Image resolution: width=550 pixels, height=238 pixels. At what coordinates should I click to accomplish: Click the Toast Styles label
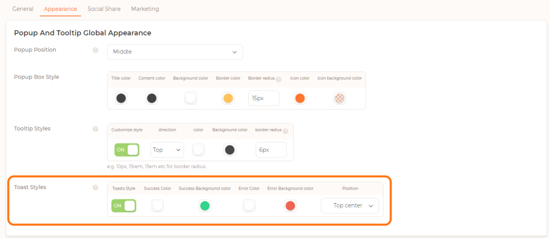pos(30,187)
